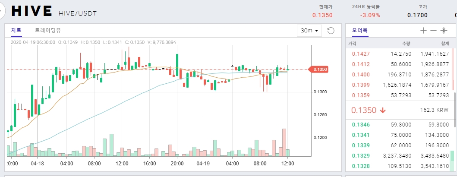Click the red down arrow next to 0.1350
Viewport: 457px width, 177px height.
382,111
